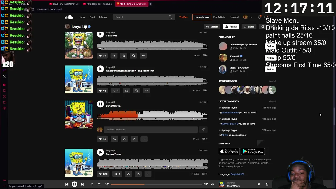This screenshot has height=189, width=336.
Task: Click the Upgrade now button
Action: (x=202, y=17)
